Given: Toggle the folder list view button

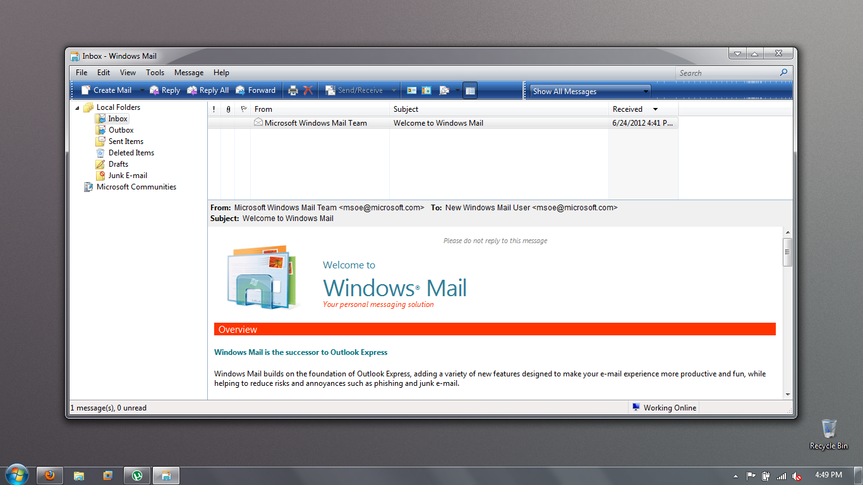Looking at the screenshot, I should pyautogui.click(x=470, y=90).
